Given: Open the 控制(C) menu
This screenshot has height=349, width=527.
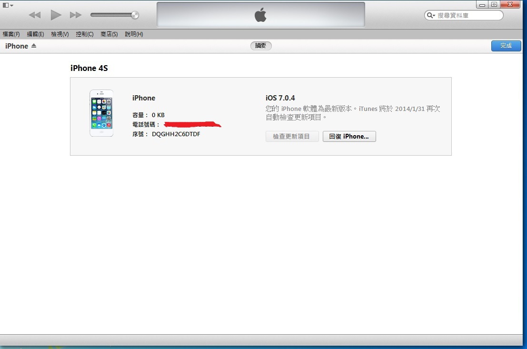Looking at the screenshot, I should 85,34.
